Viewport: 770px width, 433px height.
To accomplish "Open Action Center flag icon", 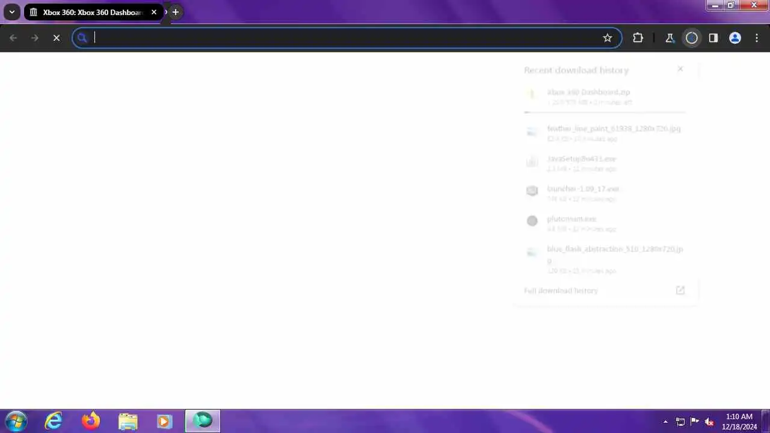I will pos(695,422).
